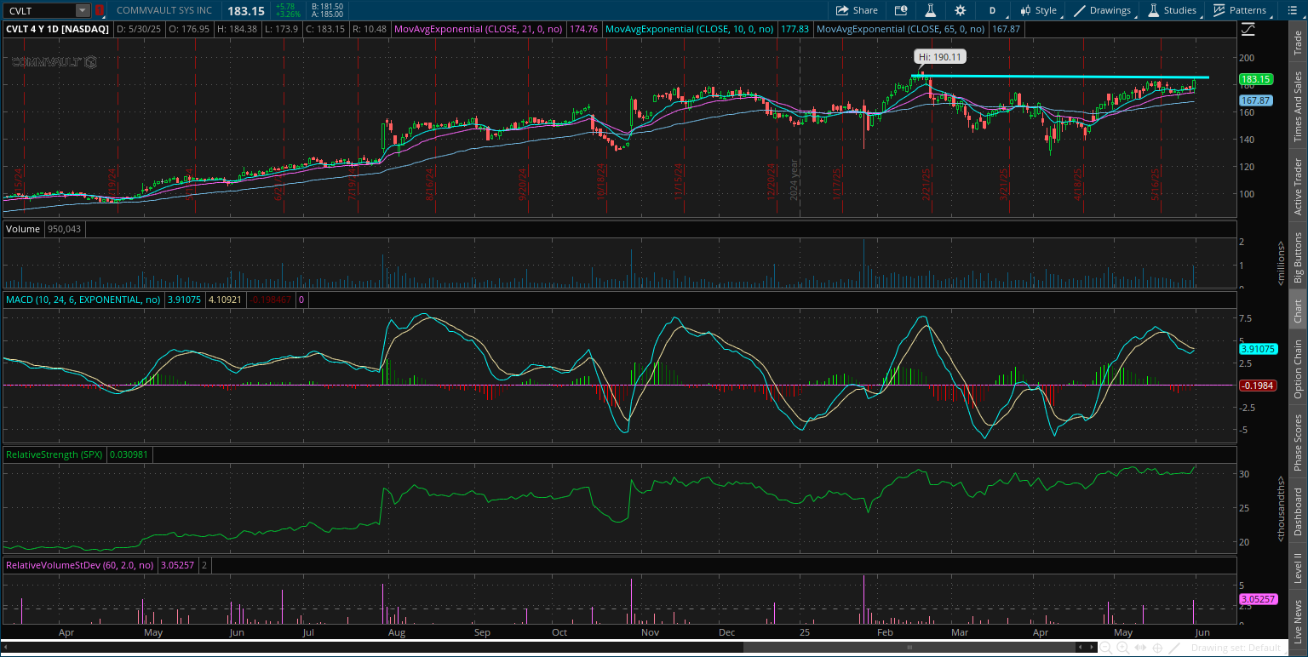Select the line drawing tool icon

pyautogui.click(x=1174, y=648)
